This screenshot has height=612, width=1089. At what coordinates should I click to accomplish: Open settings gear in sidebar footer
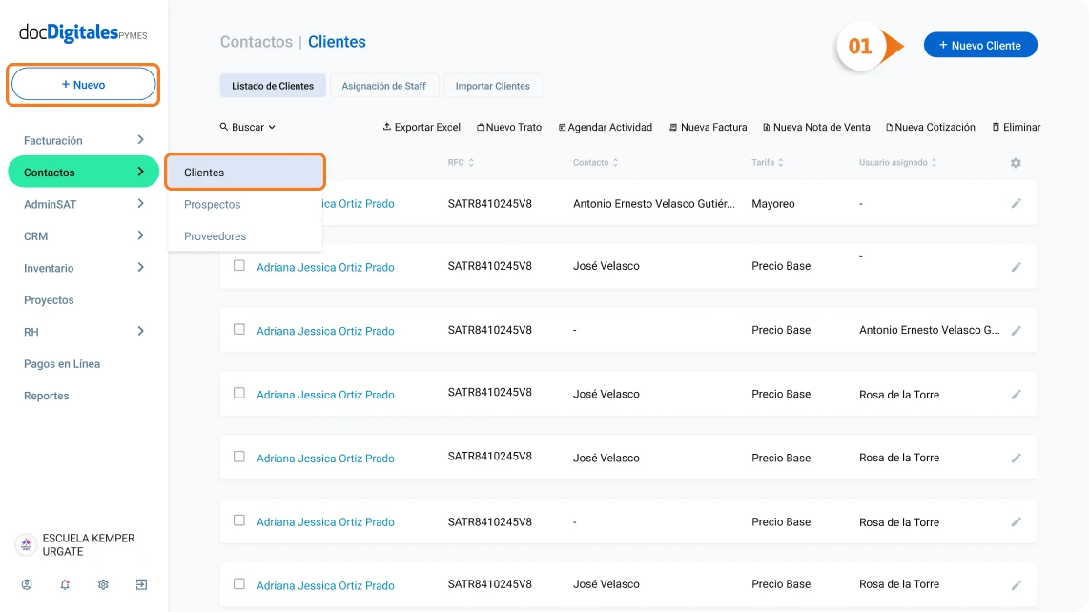click(x=103, y=584)
